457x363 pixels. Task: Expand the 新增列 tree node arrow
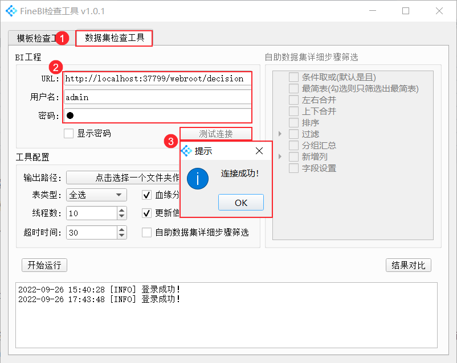[280, 156]
